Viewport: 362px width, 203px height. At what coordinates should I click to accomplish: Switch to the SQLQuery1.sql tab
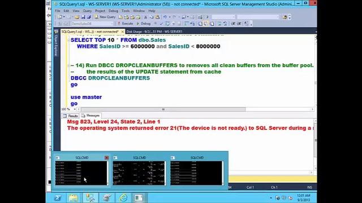pos(90,32)
